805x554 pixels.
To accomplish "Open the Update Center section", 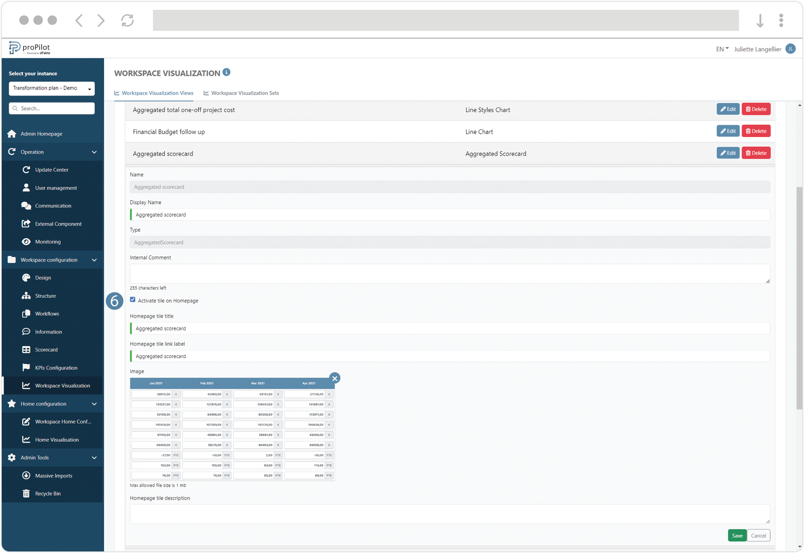I will (51, 170).
